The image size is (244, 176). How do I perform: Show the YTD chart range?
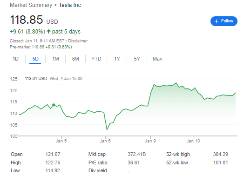[x=96, y=59]
